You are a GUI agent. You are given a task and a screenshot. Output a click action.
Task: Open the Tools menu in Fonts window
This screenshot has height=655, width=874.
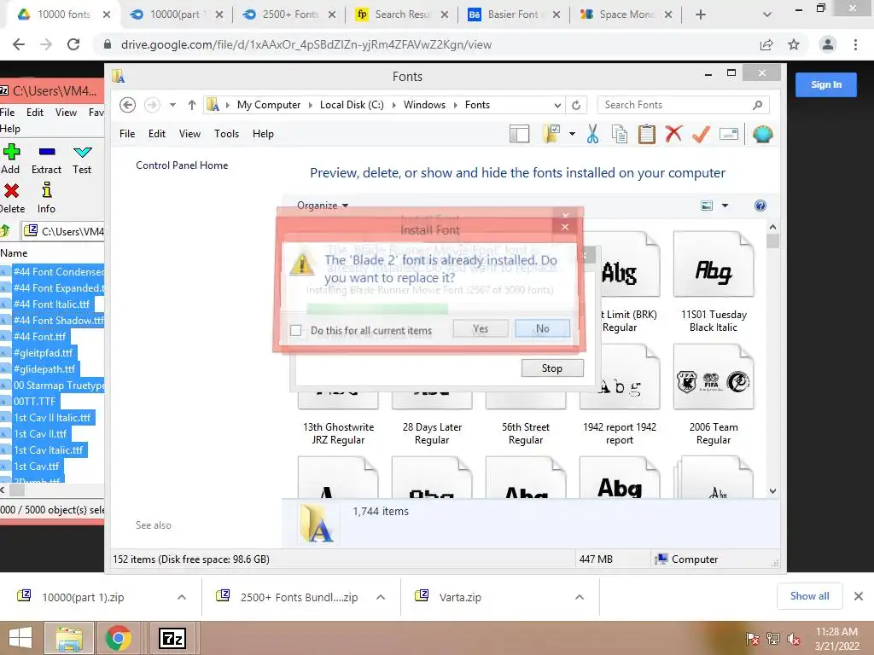(x=226, y=134)
